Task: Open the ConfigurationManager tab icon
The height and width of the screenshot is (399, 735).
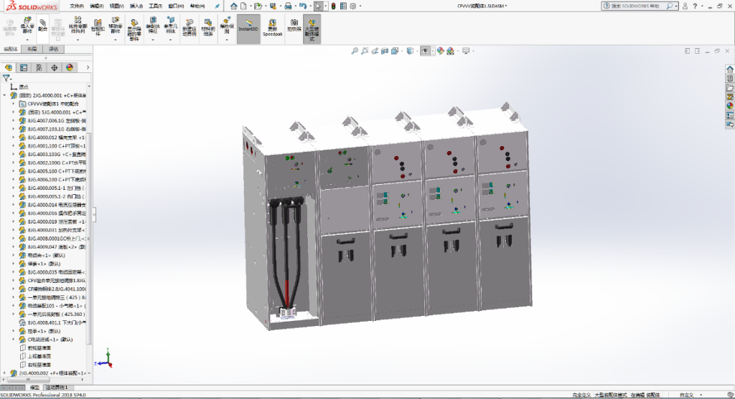Action: (x=39, y=67)
